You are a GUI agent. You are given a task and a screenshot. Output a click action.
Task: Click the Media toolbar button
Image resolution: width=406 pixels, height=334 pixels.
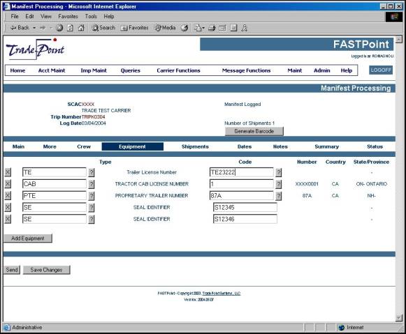[166, 28]
